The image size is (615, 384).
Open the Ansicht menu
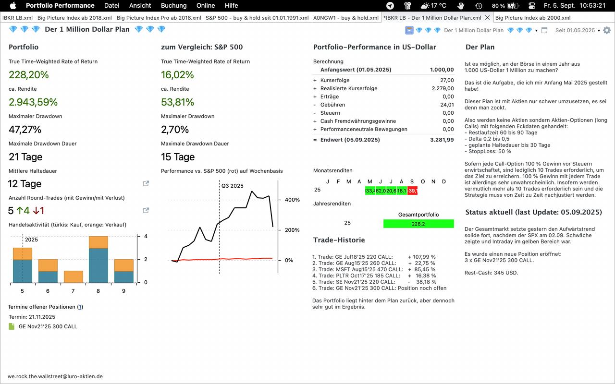point(140,6)
